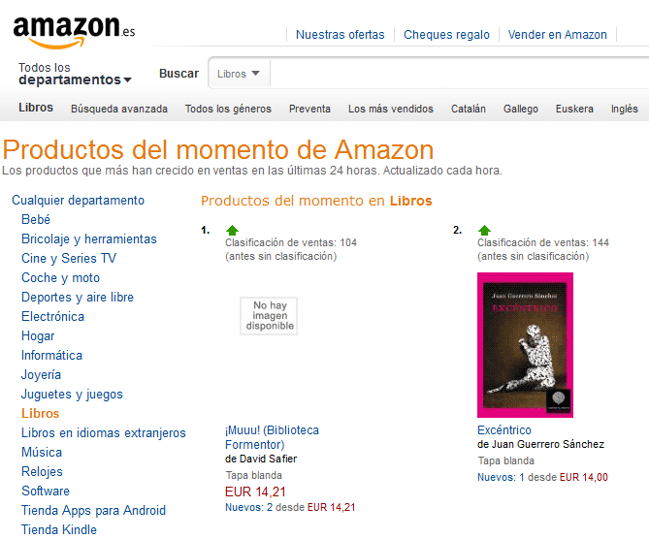Click the Vender en Amazon link
649x539 pixels.
click(557, 35)
